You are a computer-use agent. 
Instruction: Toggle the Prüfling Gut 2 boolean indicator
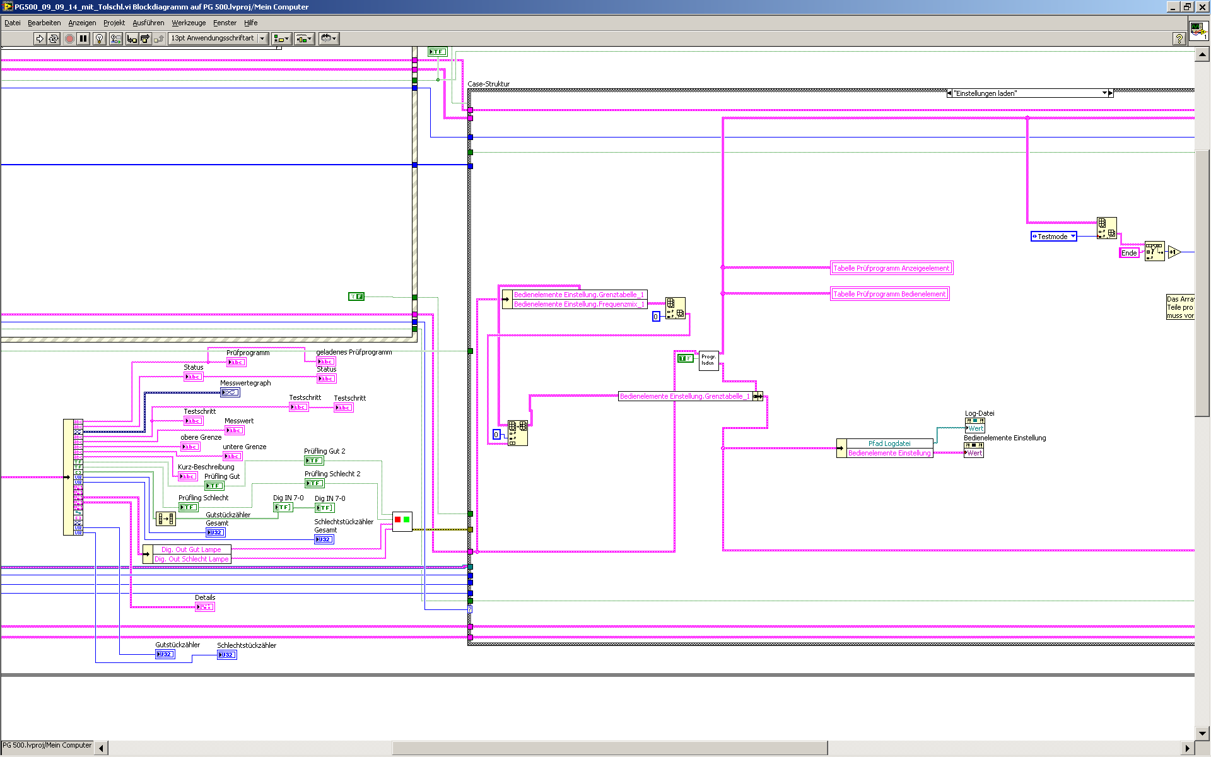[313, 461]
